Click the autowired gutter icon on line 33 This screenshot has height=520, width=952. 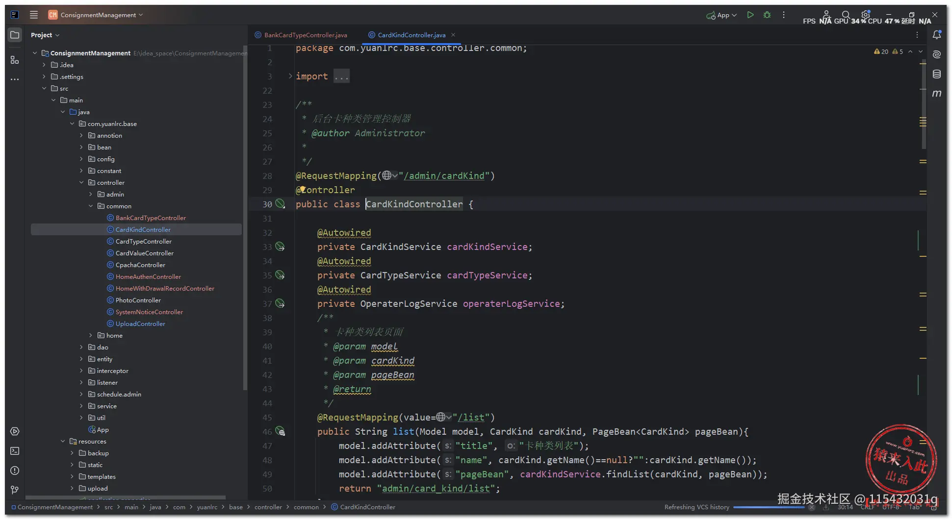click(x=280, y=247)
